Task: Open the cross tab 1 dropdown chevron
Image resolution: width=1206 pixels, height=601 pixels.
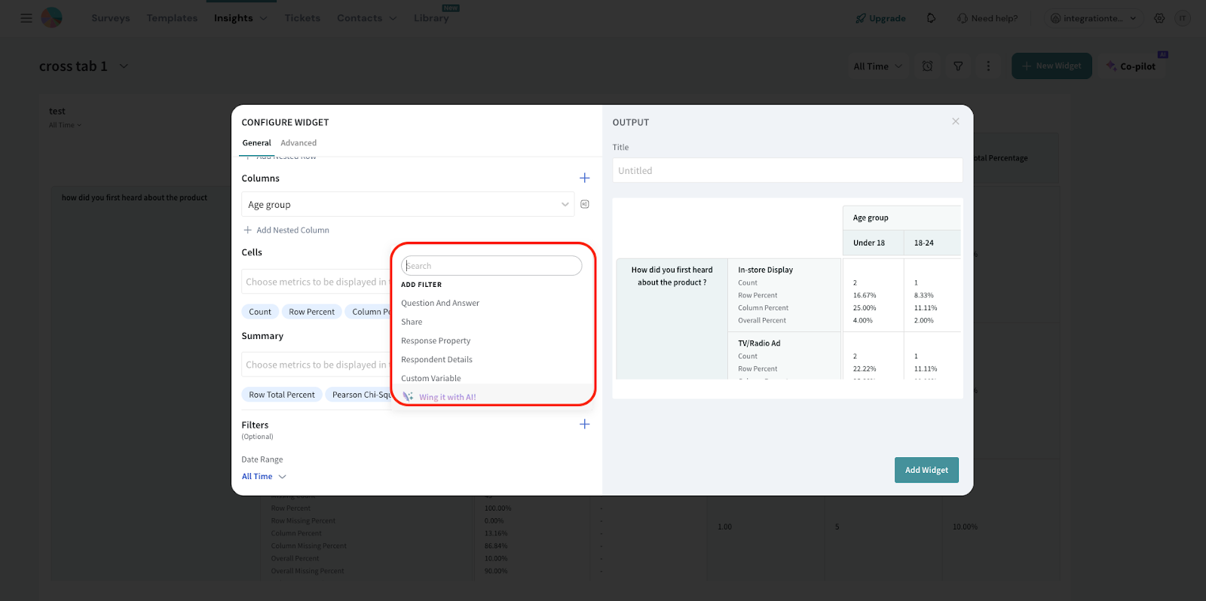Action: point(124,66)
